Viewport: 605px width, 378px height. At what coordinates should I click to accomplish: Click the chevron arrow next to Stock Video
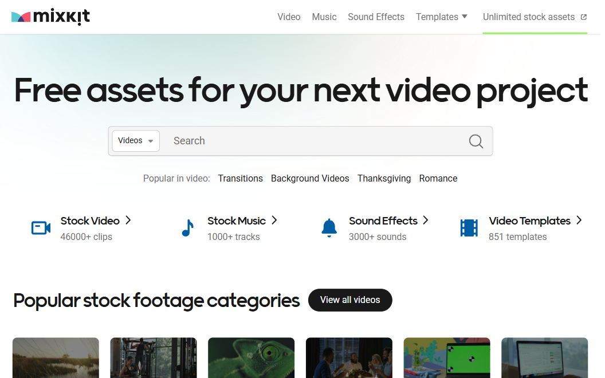click(x=128, y=220)
